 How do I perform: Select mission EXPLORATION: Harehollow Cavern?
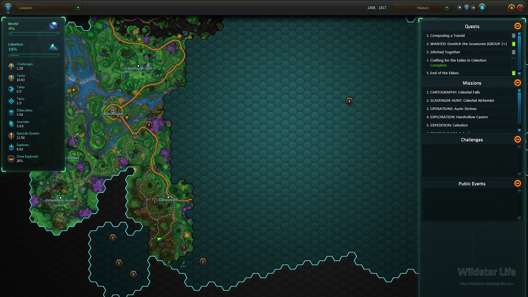(x=470, y=117)
